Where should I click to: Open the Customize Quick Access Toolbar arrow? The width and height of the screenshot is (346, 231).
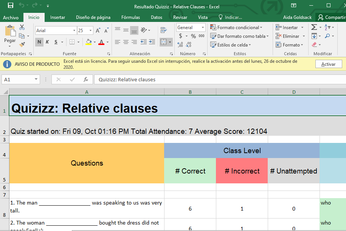coord(48,6)
